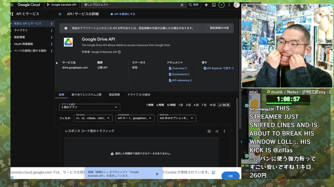Viewport: 334px width, 187px height.
Task: Toggle the chart legend icon in traffic card
Action: [209, 131]
